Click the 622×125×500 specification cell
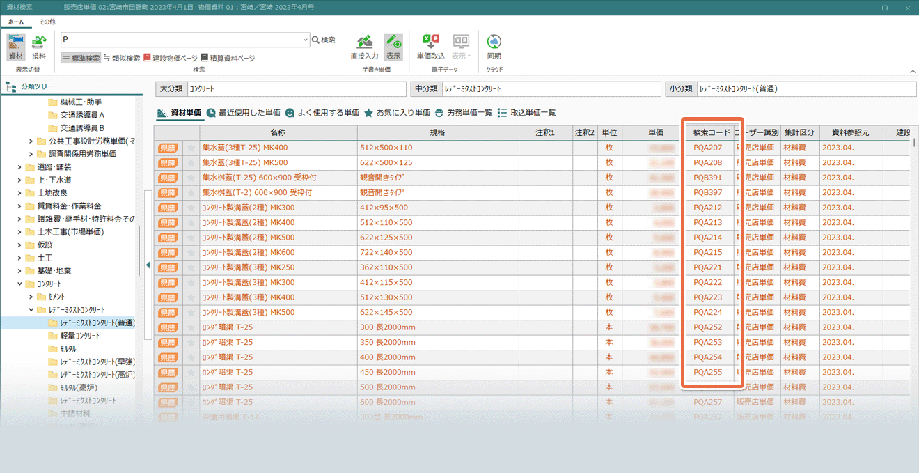919x473 pixels. tap(437, 238)
